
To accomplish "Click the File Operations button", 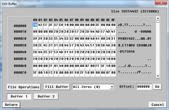I will tap(23, 87).
